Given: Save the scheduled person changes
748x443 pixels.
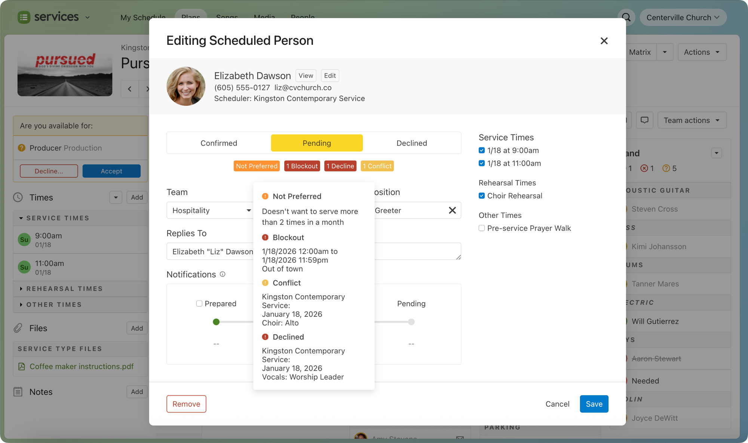Looking at the screenshot, I should pyautogui.click(x=594, y=404).
